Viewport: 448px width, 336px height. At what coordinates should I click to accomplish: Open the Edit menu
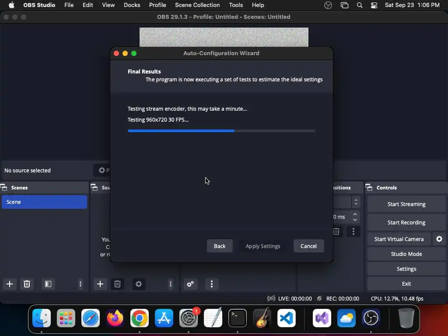pos(87,5)
